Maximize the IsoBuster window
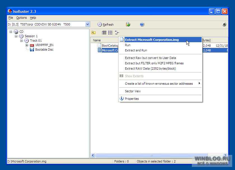The height and width of the screenshot is (170, 235). [218, 11]
